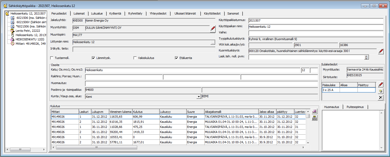Switch to the Lukemat tab
The height and width of the screenshot is (157, 390).
[79, 13]
